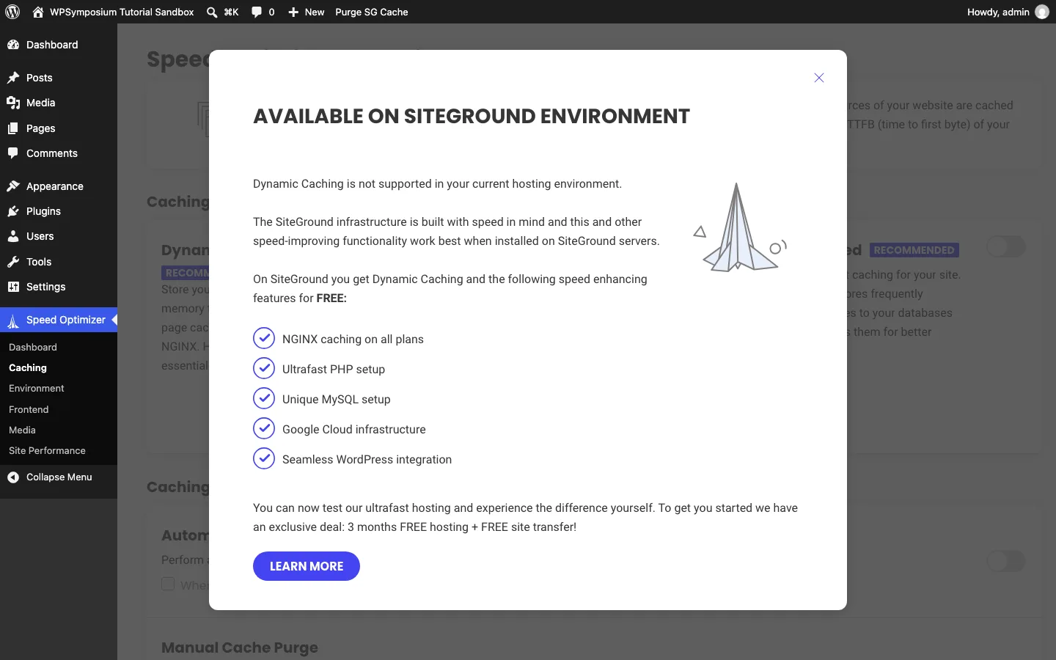The width and height of the screenshot is (1056, 660).
Task: Click the New content menu label
Action: [x=315, y=12]
